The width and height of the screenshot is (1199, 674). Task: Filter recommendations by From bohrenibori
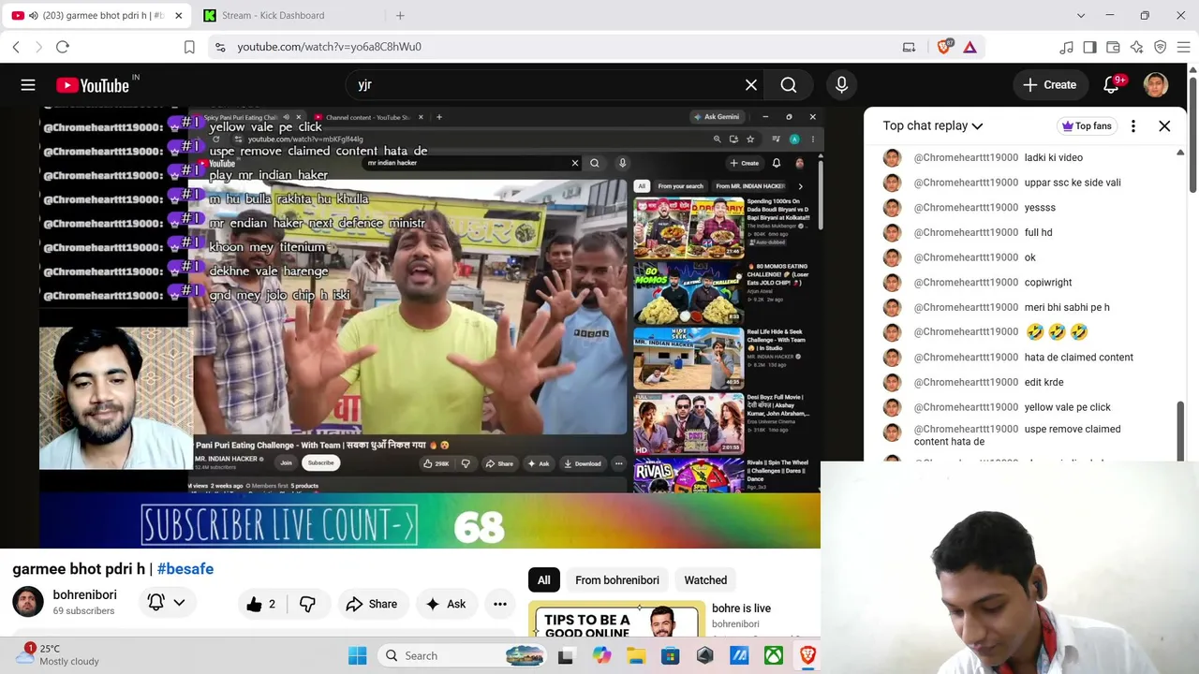pos(617,580)
